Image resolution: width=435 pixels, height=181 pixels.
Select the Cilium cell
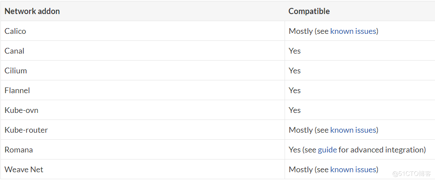[x=142, y=70]
